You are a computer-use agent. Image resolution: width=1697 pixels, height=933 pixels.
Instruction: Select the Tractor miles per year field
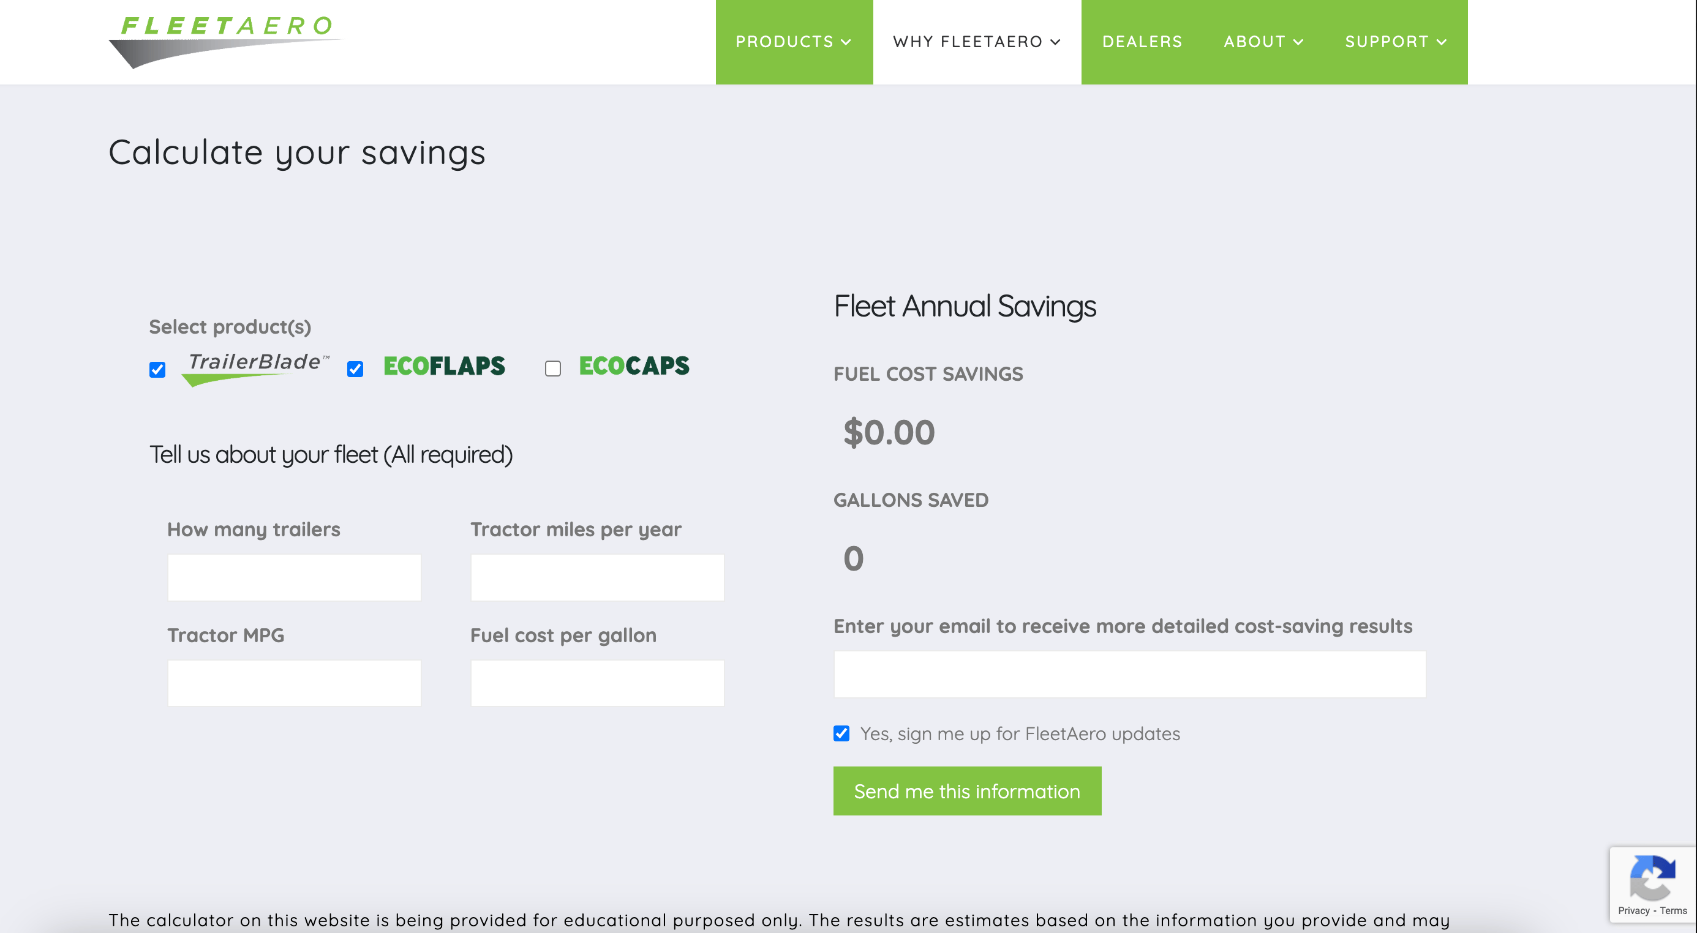click(x=597, y=577)
